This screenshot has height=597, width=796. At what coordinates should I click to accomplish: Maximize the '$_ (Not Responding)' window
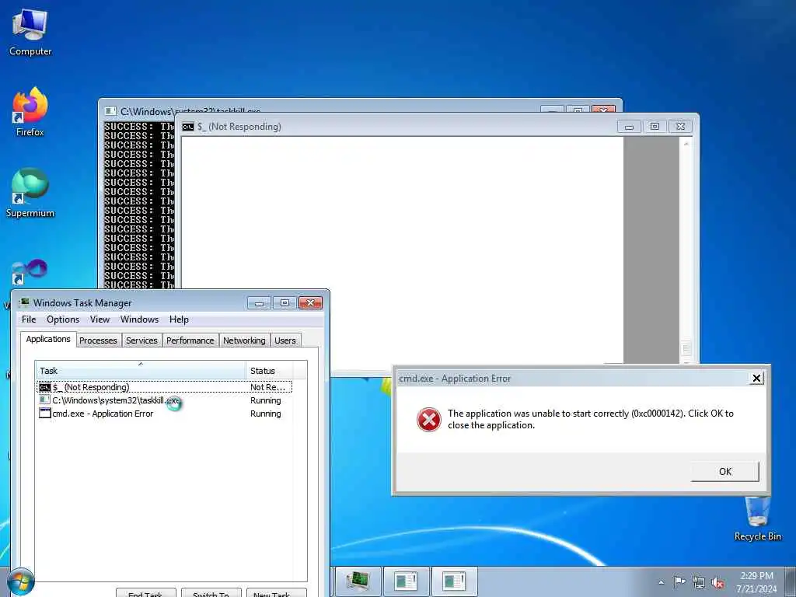[655, 127]
